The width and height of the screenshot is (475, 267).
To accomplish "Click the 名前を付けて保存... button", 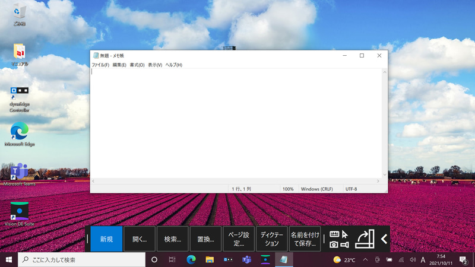I will 305,239.
